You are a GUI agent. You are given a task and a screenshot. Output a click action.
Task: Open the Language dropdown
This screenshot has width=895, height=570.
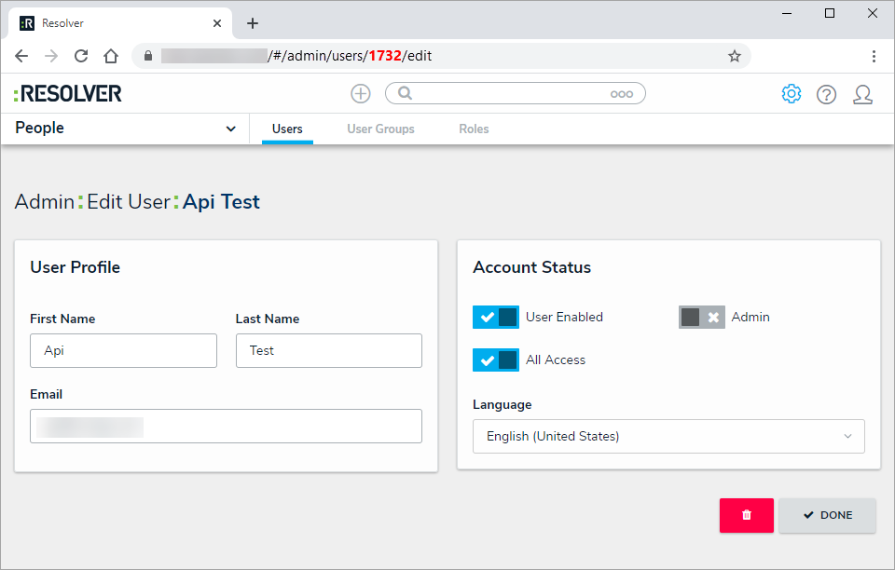coord(668,436)
